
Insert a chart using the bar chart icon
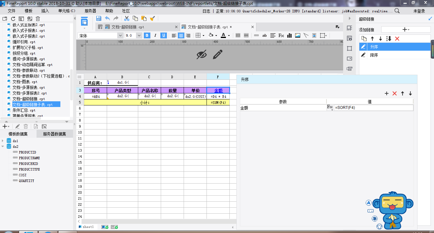pyautogui.click(x=289, y=35)
